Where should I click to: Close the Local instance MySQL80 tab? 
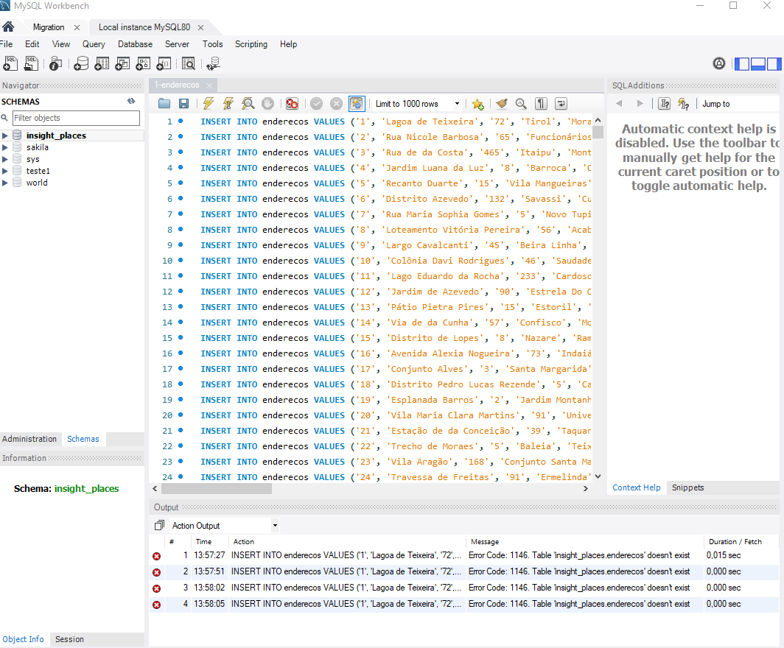(200, 27)
